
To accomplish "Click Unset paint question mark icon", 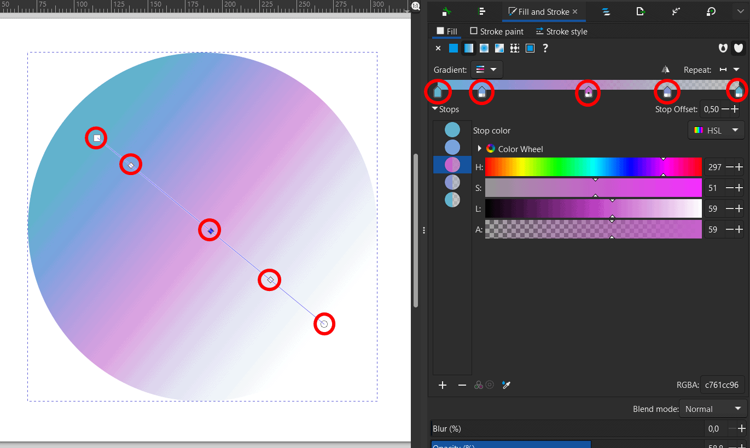I will 545,48.
